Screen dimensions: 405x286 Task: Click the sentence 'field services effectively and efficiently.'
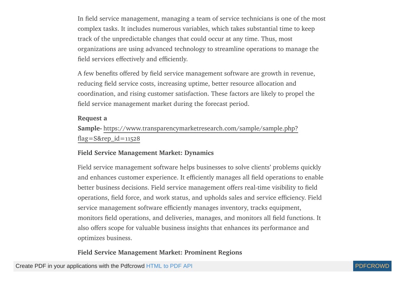click(133, 59)
